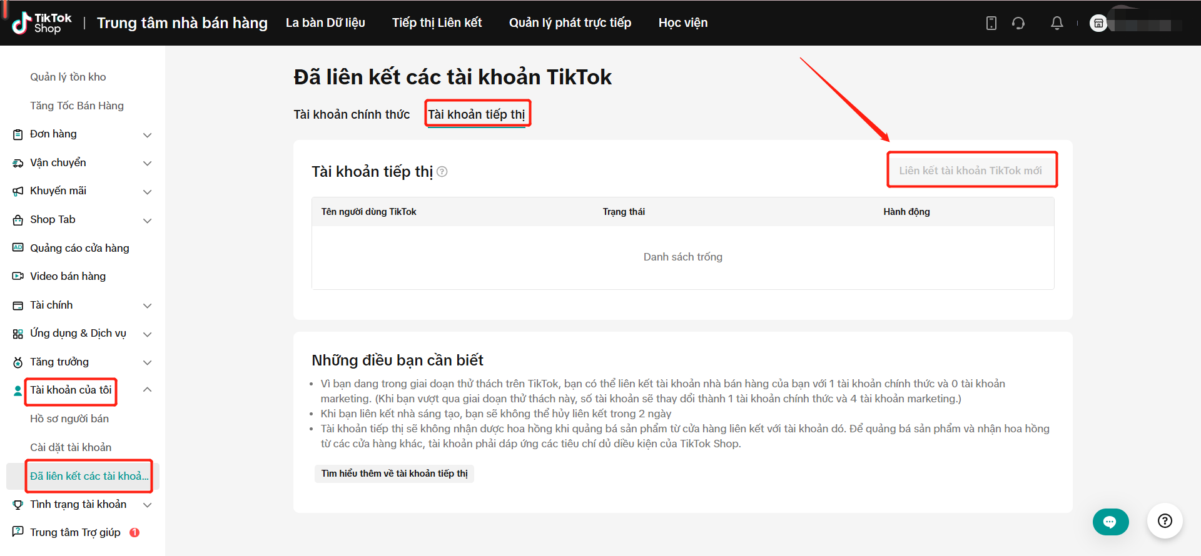Click Tên người dùng TikTok column header
This screenshot has height=556, width=1201.
tap(368, 212)
